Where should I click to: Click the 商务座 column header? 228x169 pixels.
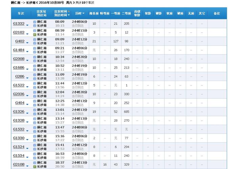(94, 14)
